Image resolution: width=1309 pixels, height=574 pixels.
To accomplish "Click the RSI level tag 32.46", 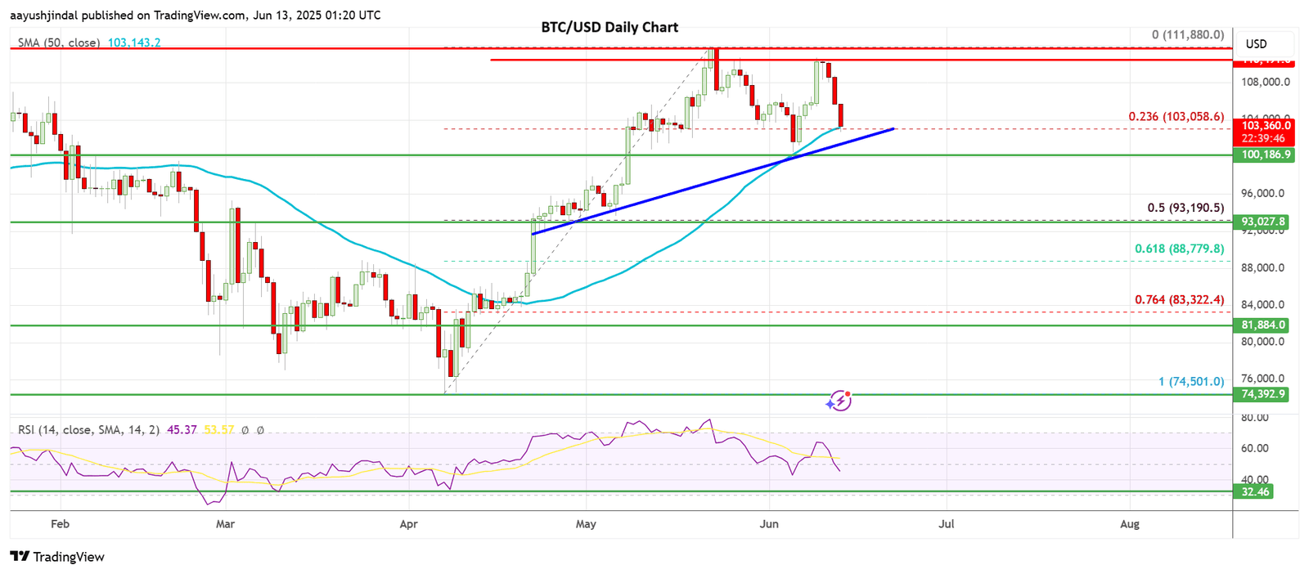I will [x=1255, y=491].
